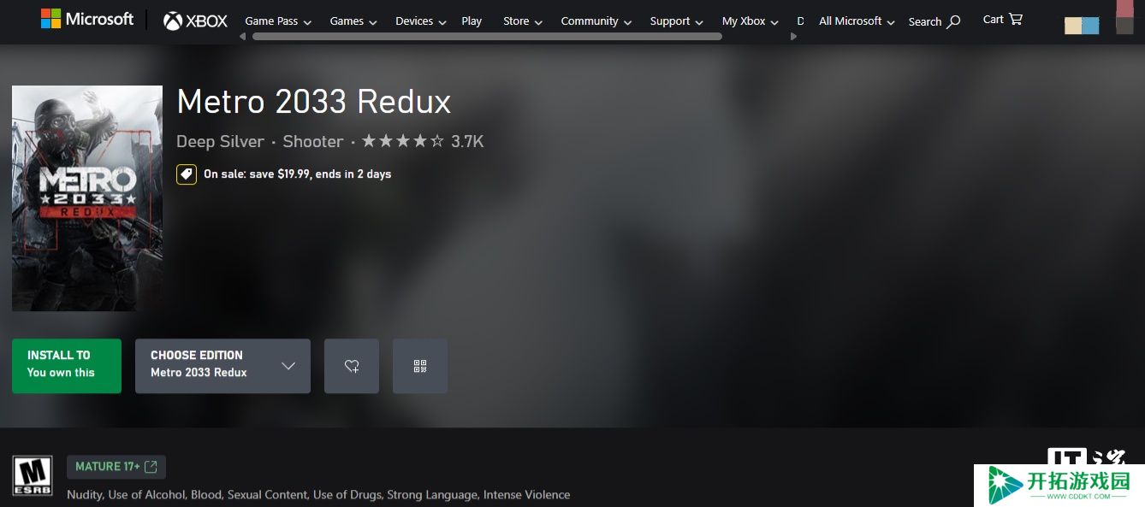The width and height of the screenshot is (1145, 507).
Task: Open the Mature 17+ rating link
Action: (116, 467)
